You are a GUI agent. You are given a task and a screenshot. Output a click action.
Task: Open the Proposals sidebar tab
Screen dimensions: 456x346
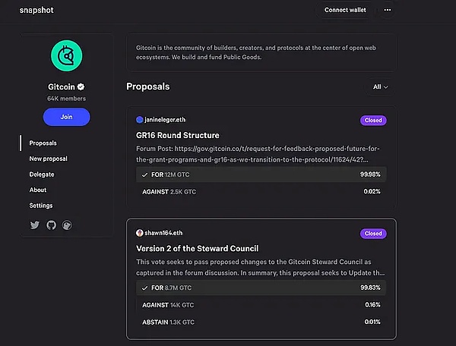[43, 143]
